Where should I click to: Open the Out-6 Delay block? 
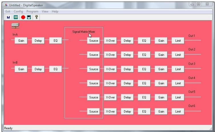point(127,111)
